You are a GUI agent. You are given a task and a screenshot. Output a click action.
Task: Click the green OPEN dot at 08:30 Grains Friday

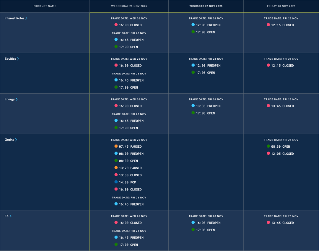point(268,146)
